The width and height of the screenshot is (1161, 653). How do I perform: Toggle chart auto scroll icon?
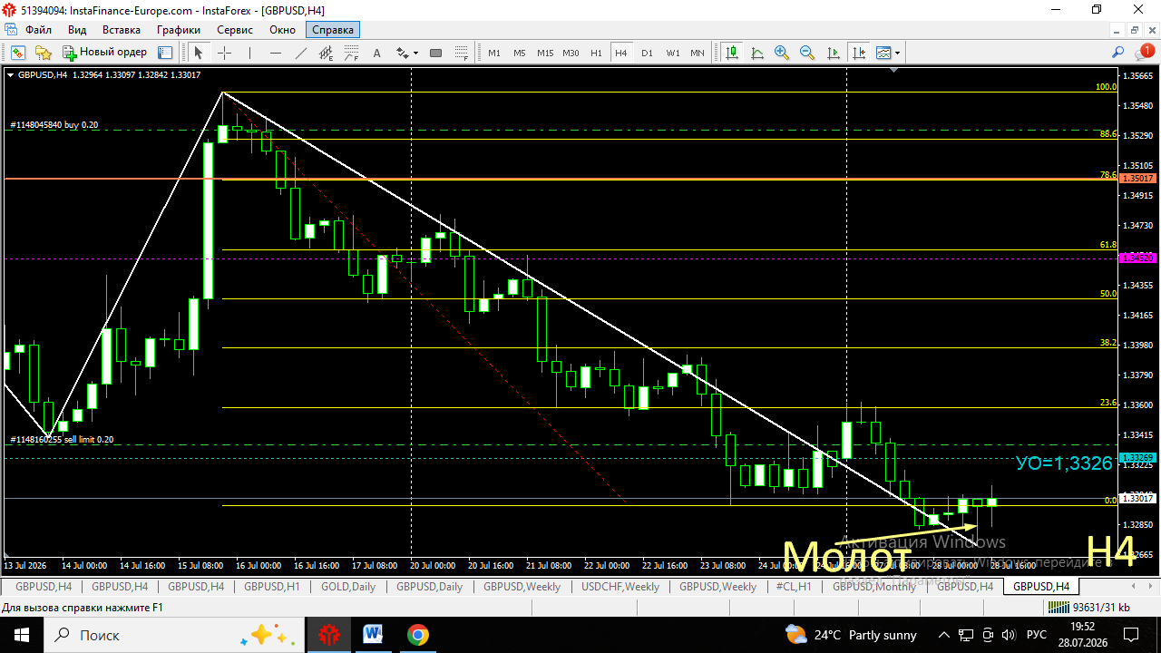coord(833,53)
